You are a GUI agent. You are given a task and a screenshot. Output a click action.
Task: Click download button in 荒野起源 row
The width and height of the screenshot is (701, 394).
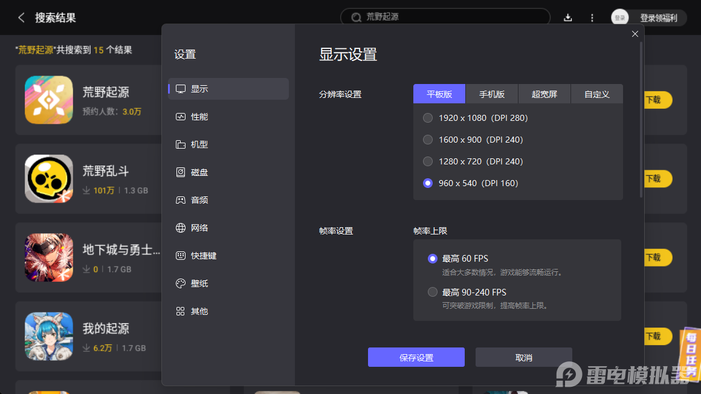tap(658, 100)
